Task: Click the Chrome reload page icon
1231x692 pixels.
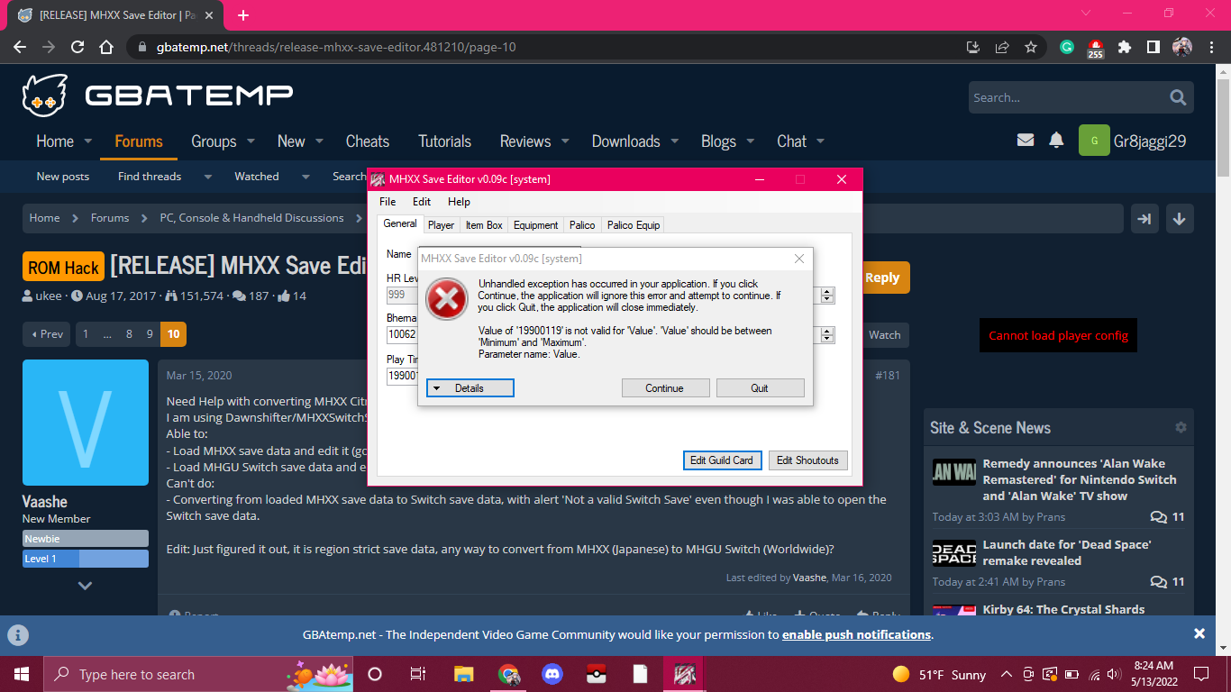Action: tap(78, 47)
